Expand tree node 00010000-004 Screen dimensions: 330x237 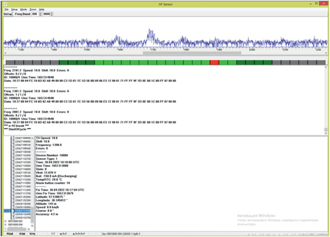click(6, 224)
